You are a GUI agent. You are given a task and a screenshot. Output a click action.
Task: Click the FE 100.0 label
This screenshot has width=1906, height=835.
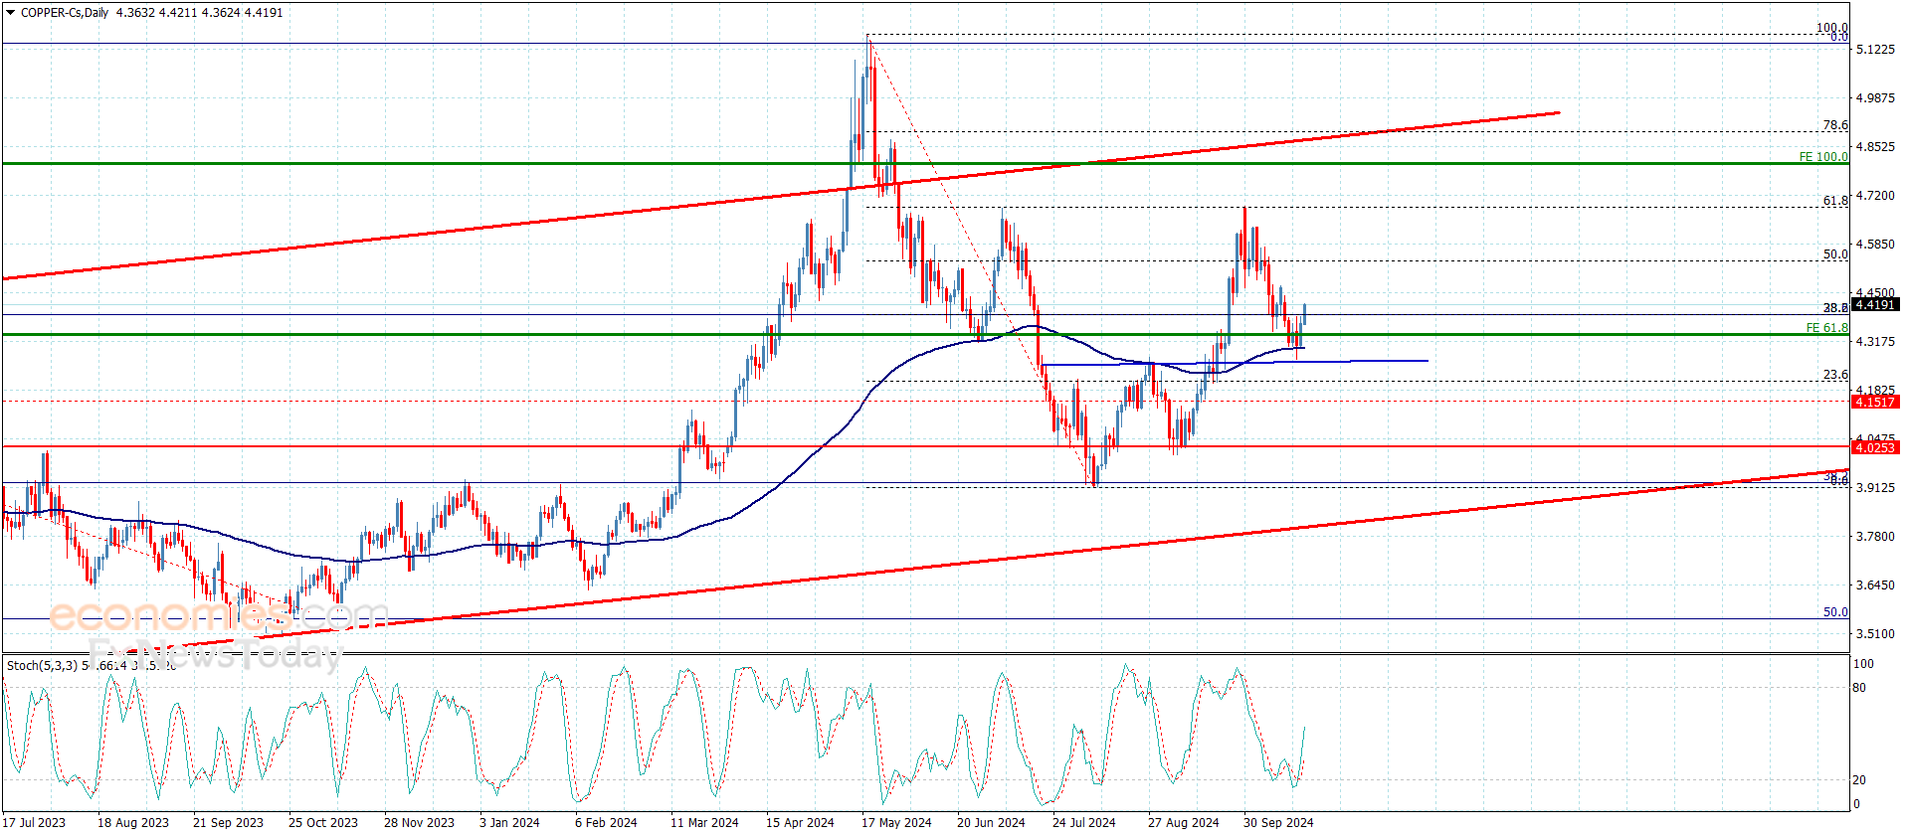(1823, 157)
